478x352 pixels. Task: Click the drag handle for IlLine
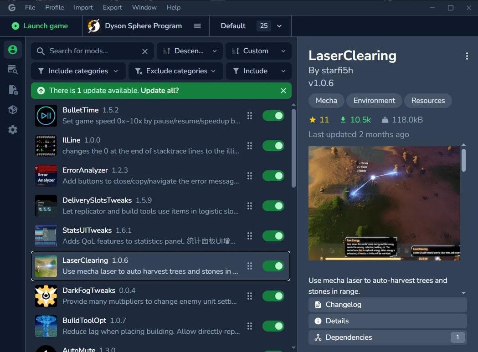click(x=250, y=146)
